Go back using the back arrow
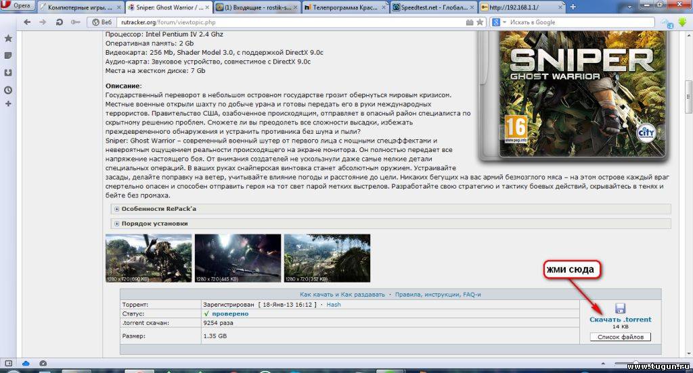Viewport: 693px width, 373px height. point(27,22)
